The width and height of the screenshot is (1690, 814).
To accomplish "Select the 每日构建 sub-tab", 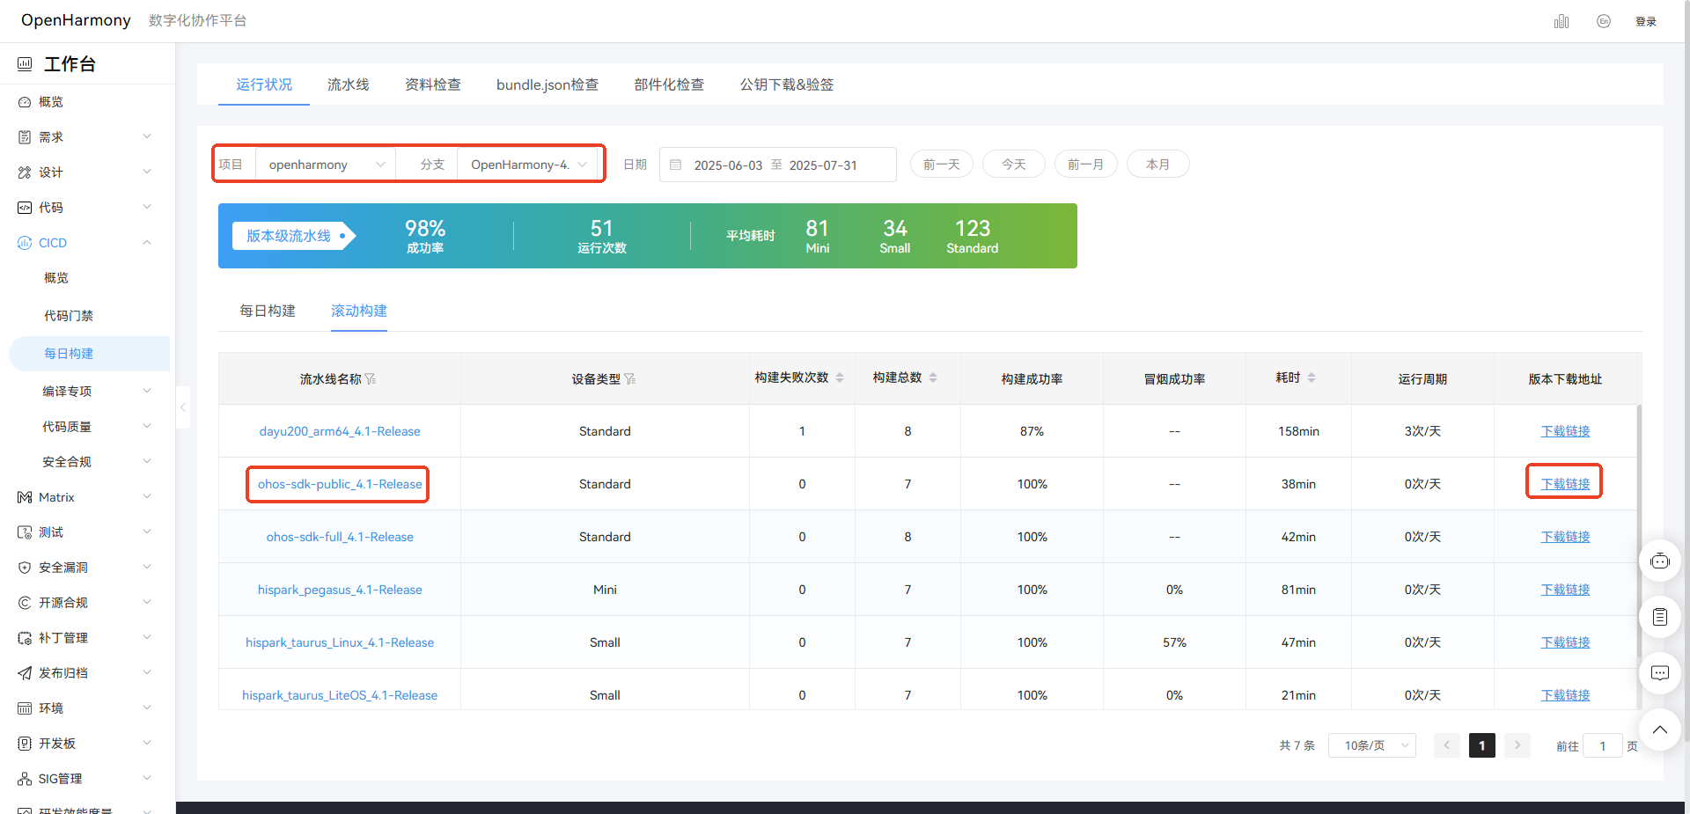I will (268, 311).
